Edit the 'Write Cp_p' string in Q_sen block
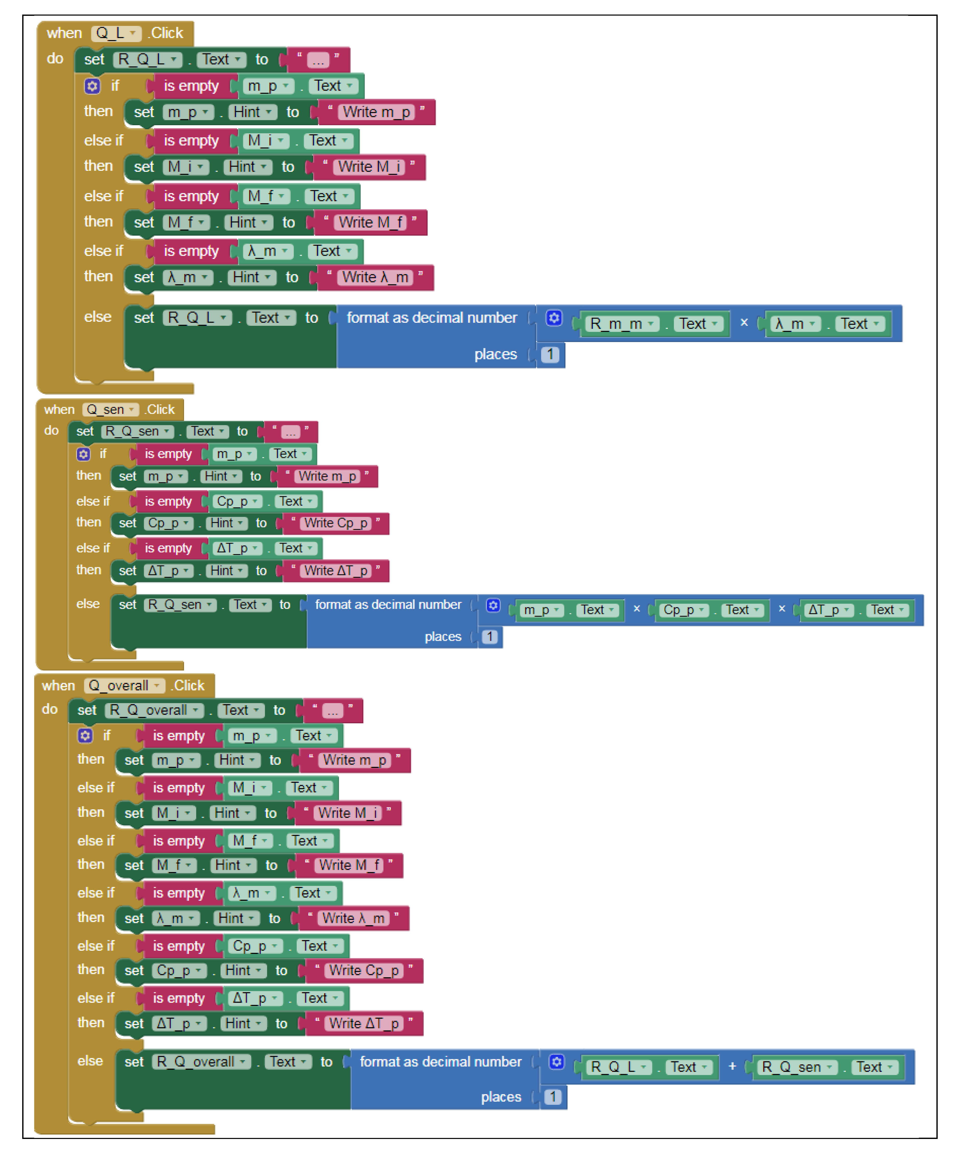953x1153 pixels. 335,523
